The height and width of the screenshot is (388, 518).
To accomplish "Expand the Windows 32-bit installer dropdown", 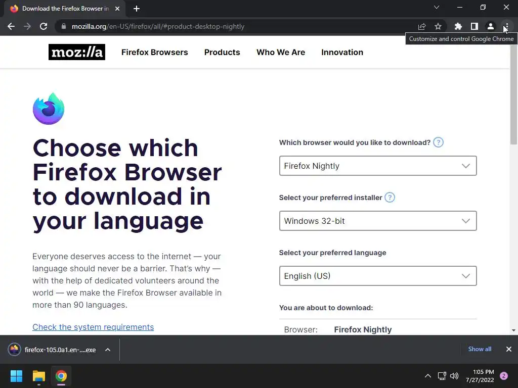I will coord(378,221).
